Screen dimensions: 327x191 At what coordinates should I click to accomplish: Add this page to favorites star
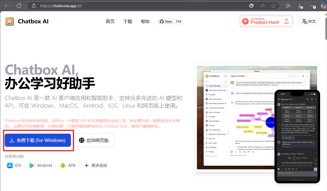tap(273, 6)
